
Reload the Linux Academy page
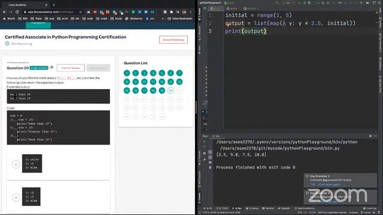(17, 12)
